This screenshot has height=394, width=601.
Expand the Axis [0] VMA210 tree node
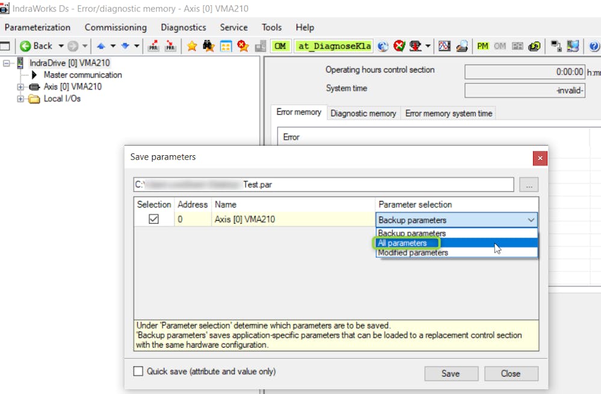pyautogui.click(x=20, y=87)
